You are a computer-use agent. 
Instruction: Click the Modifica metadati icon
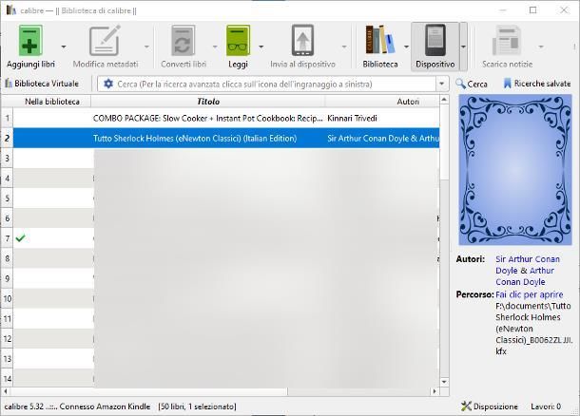[105, 41]
